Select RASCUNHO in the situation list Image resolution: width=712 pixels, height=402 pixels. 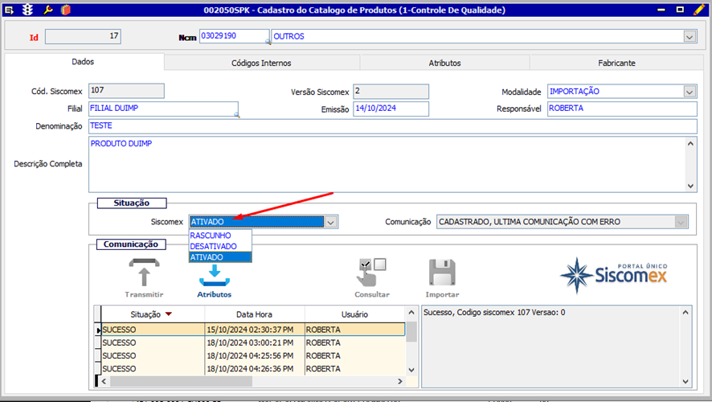coord(219,236)
